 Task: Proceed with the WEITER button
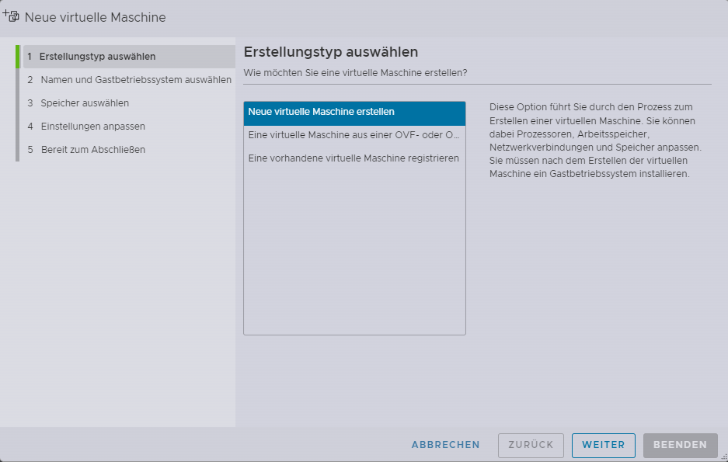tap(604, 445)
